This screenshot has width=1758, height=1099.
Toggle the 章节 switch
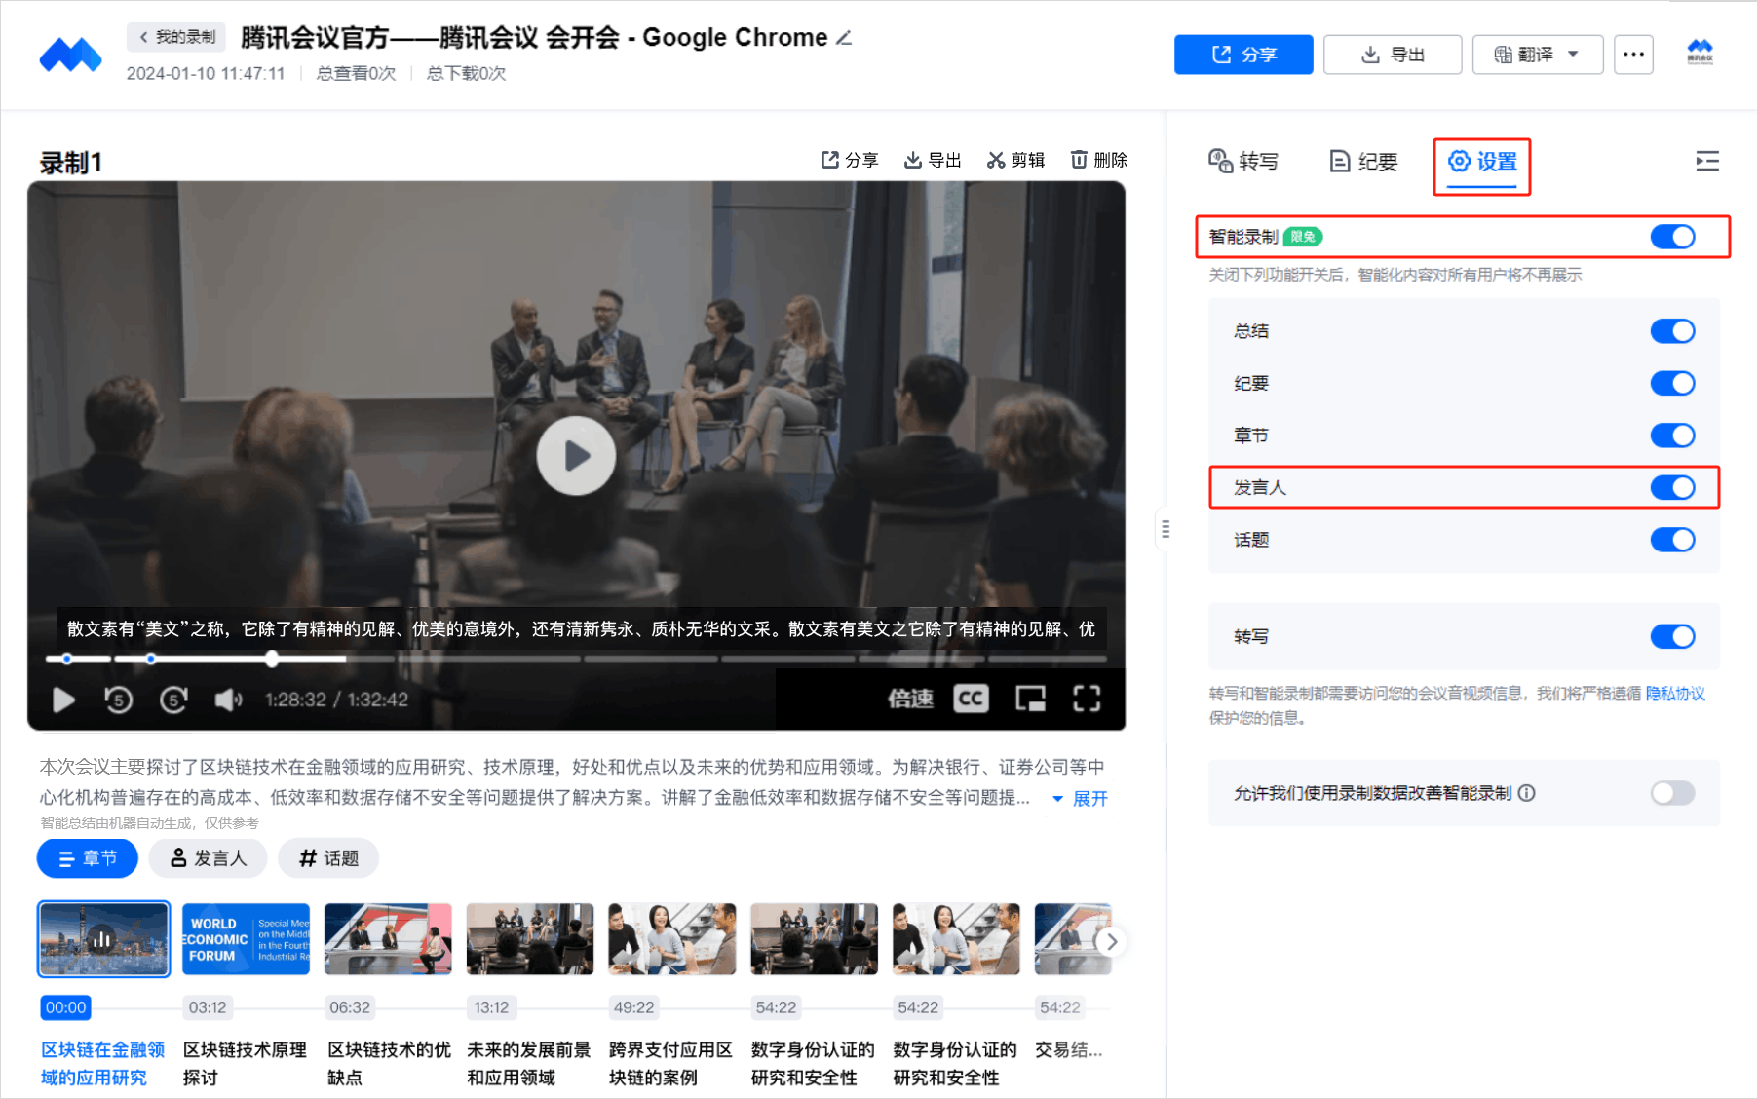[1672, 436]
